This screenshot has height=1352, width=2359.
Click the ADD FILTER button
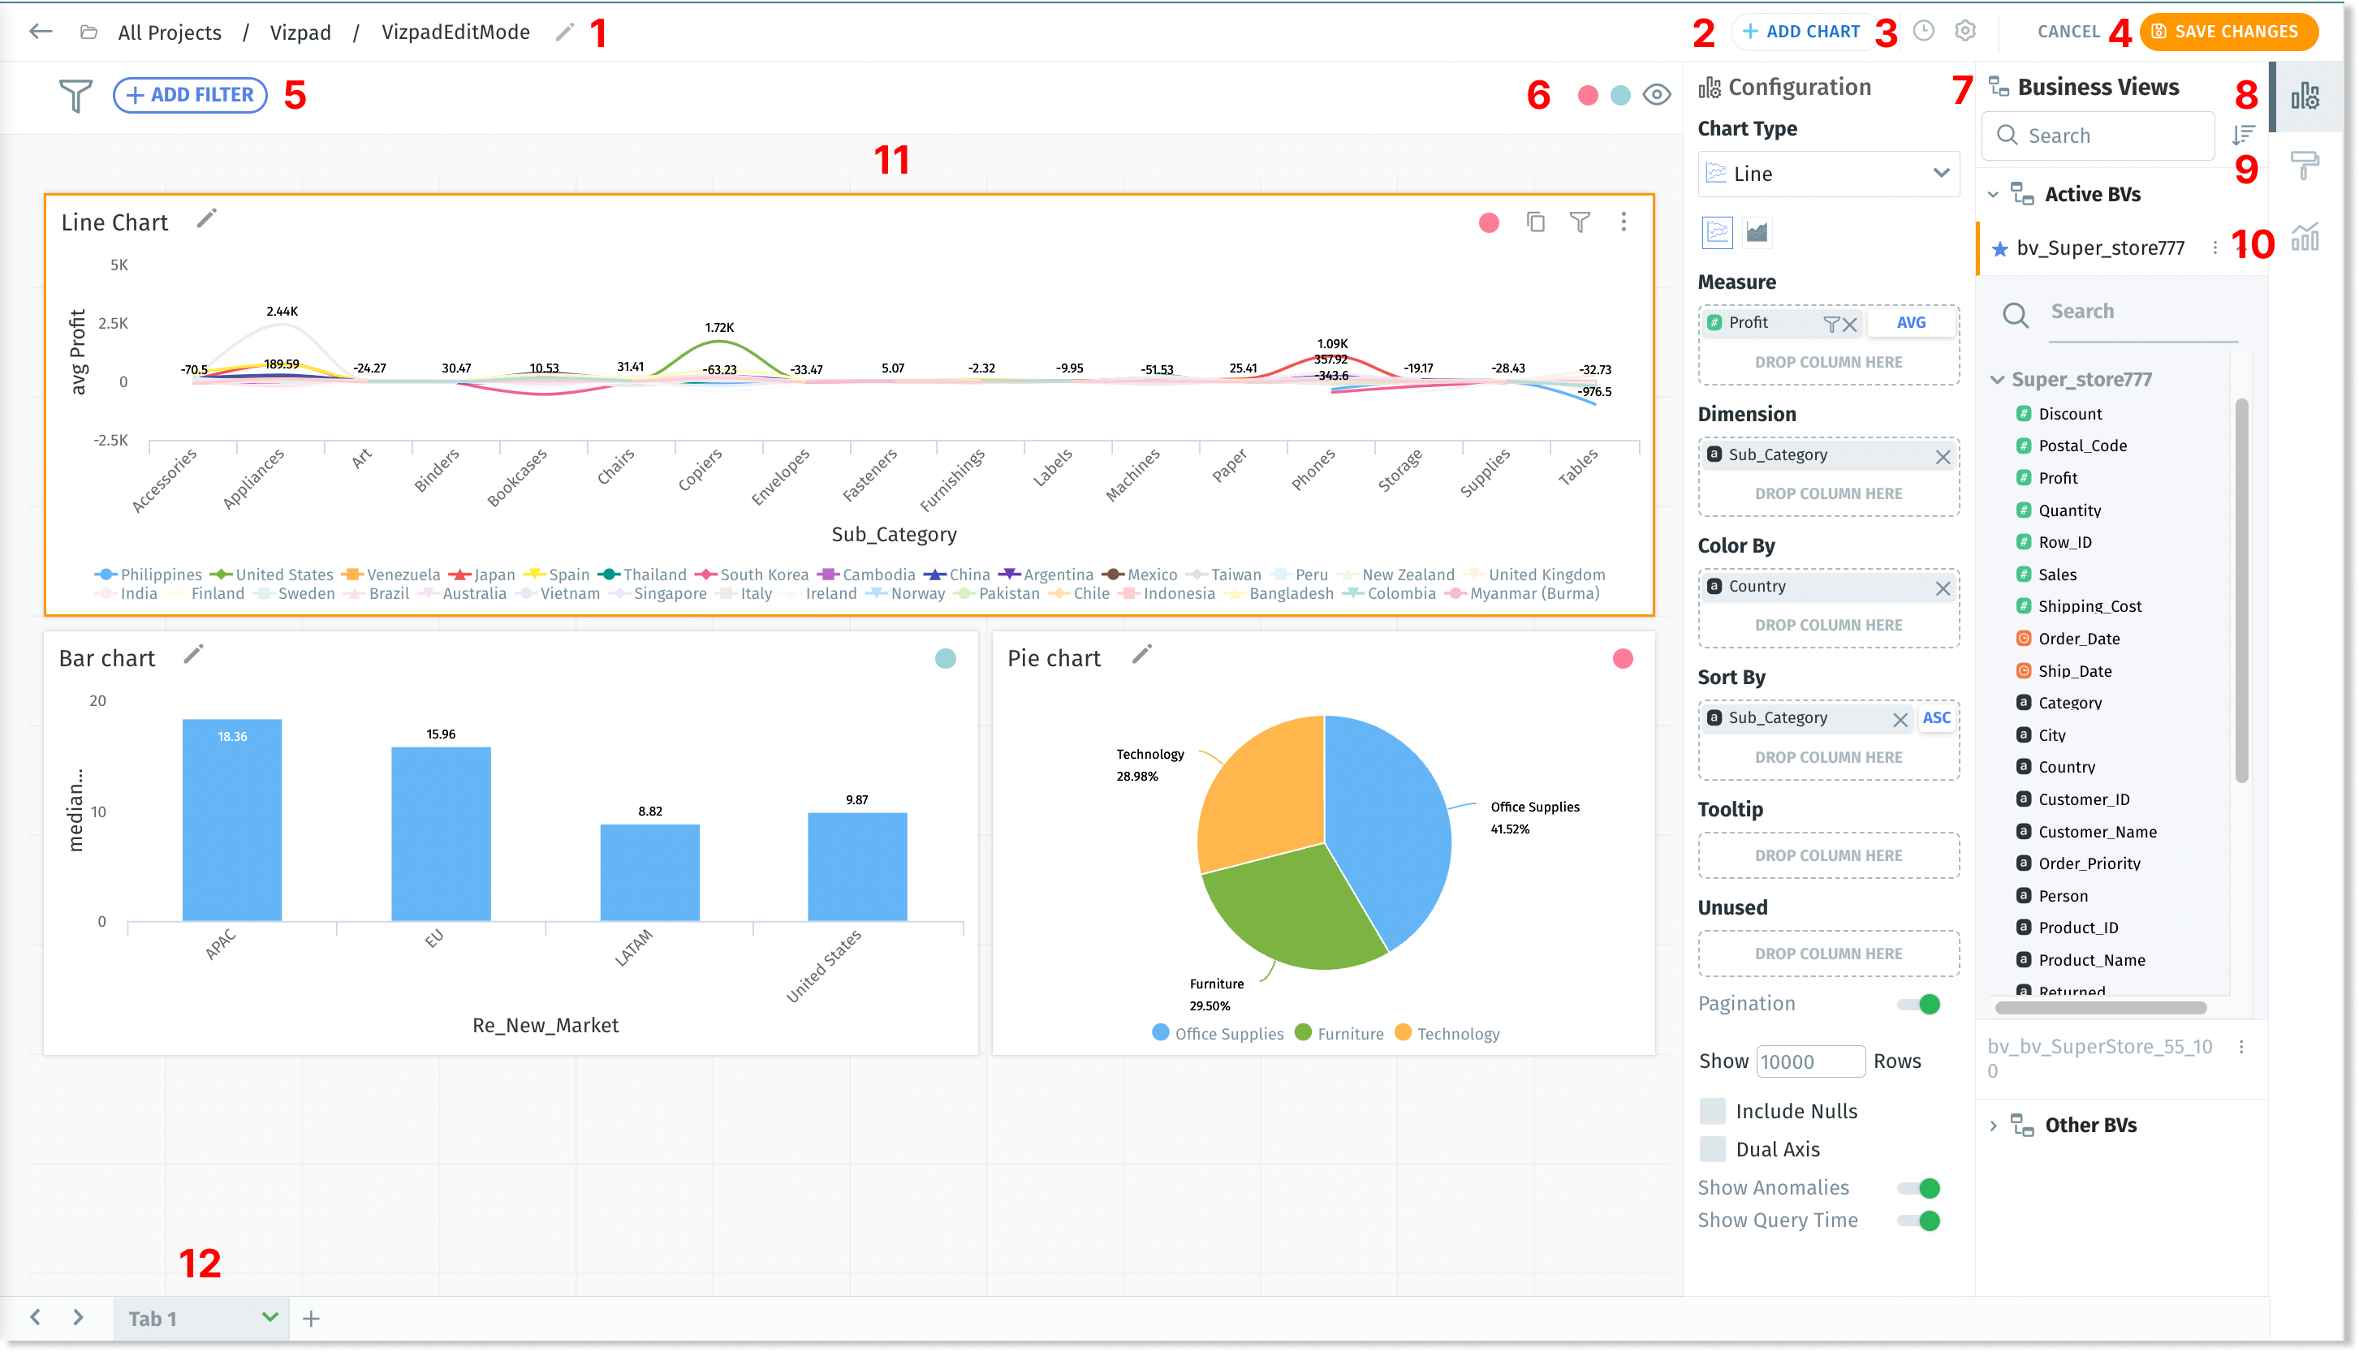click(x=191, y=95)
